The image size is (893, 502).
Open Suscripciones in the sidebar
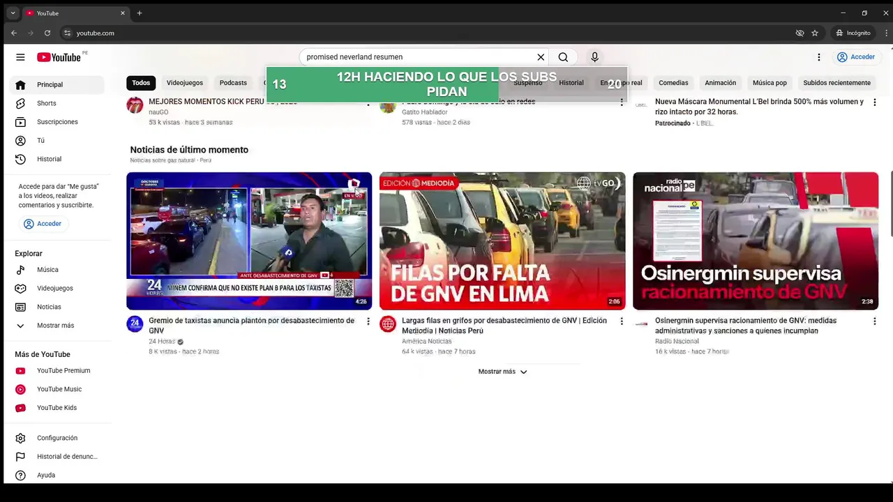(57, 122)
